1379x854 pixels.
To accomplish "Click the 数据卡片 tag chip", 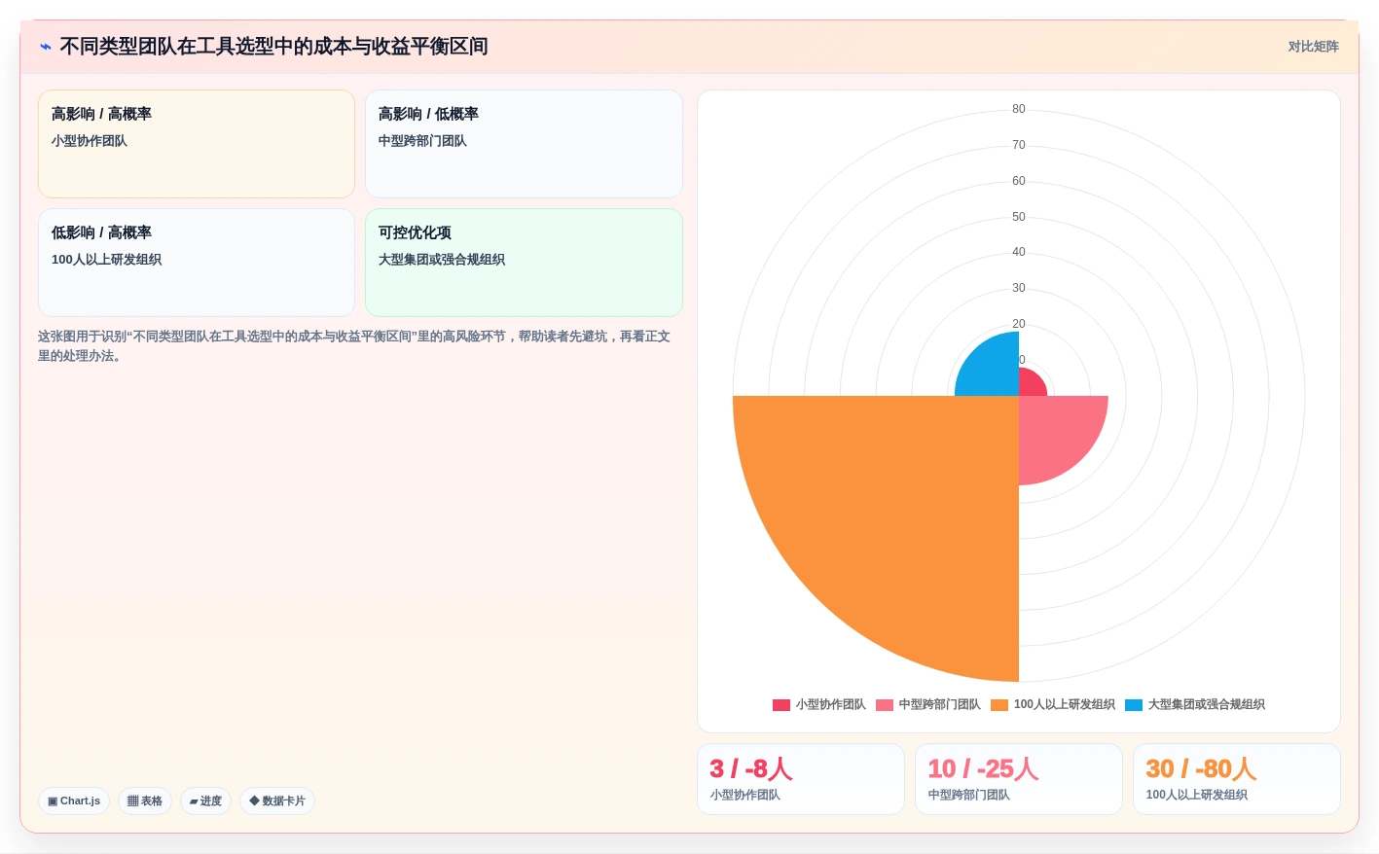I will 277,801.
